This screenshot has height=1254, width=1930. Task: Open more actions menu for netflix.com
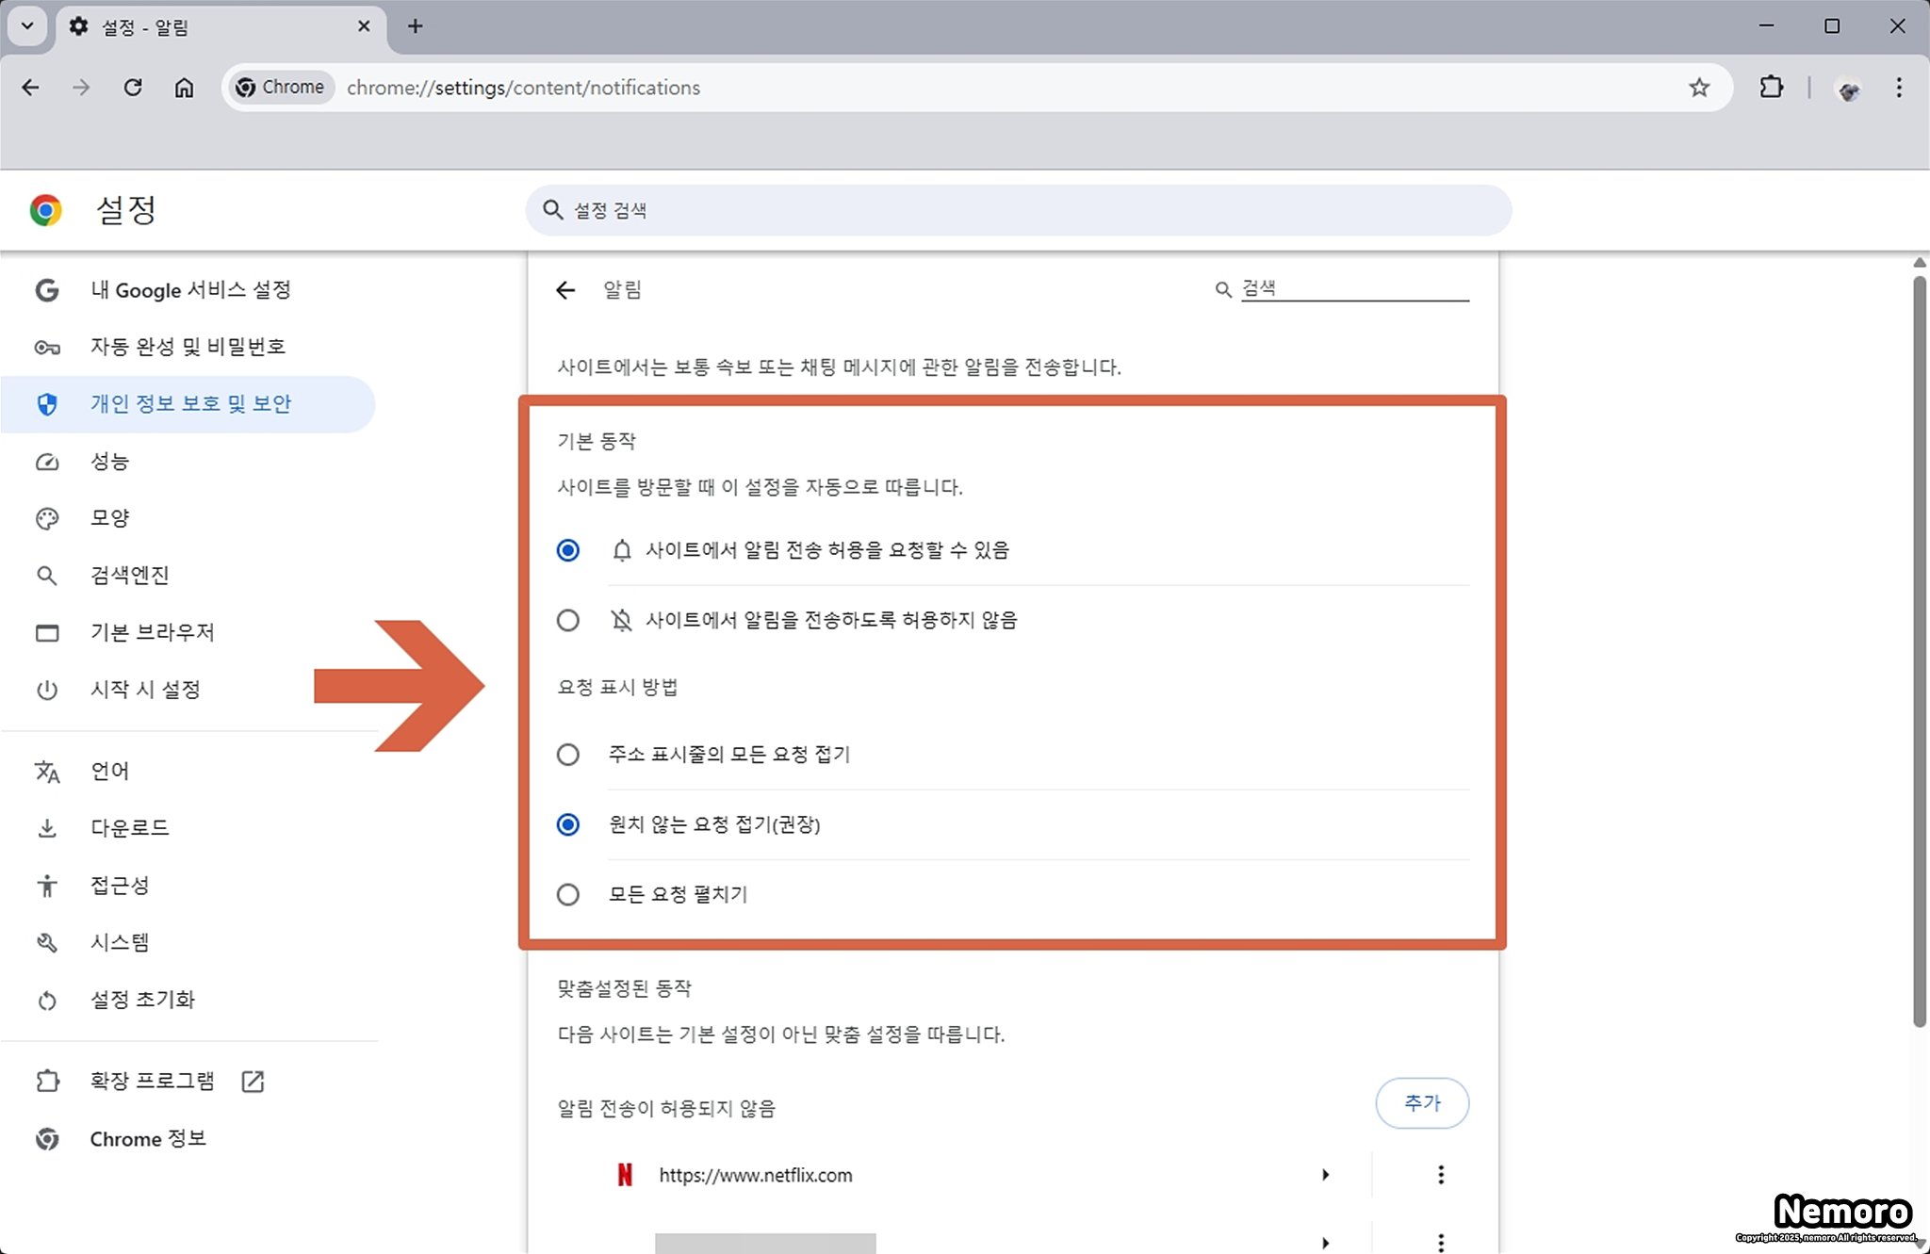coord(1440,1175)
